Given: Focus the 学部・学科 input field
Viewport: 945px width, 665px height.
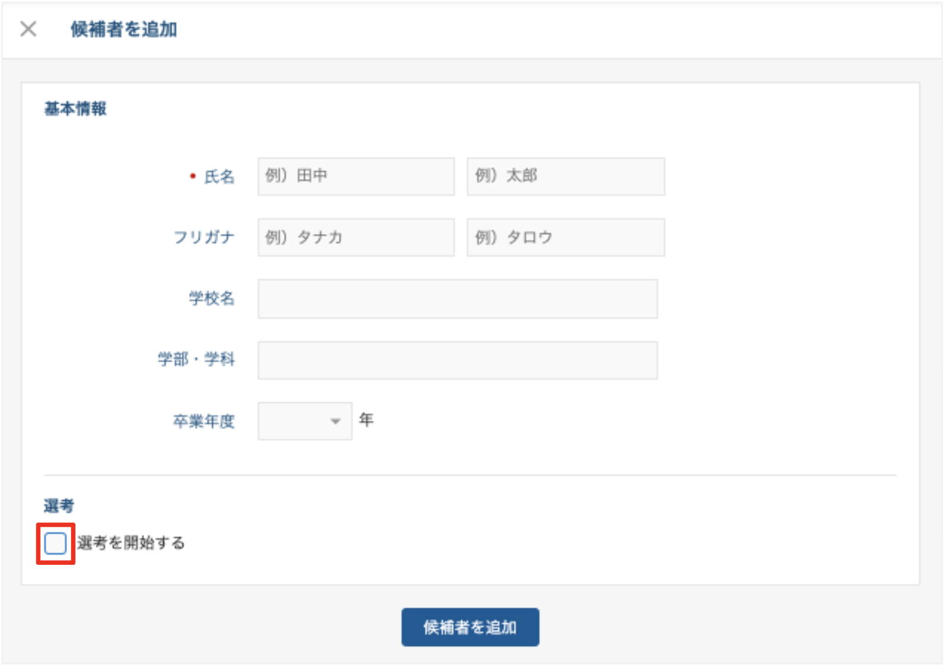Looking at the screenshot, I should [x=457, y=360].
